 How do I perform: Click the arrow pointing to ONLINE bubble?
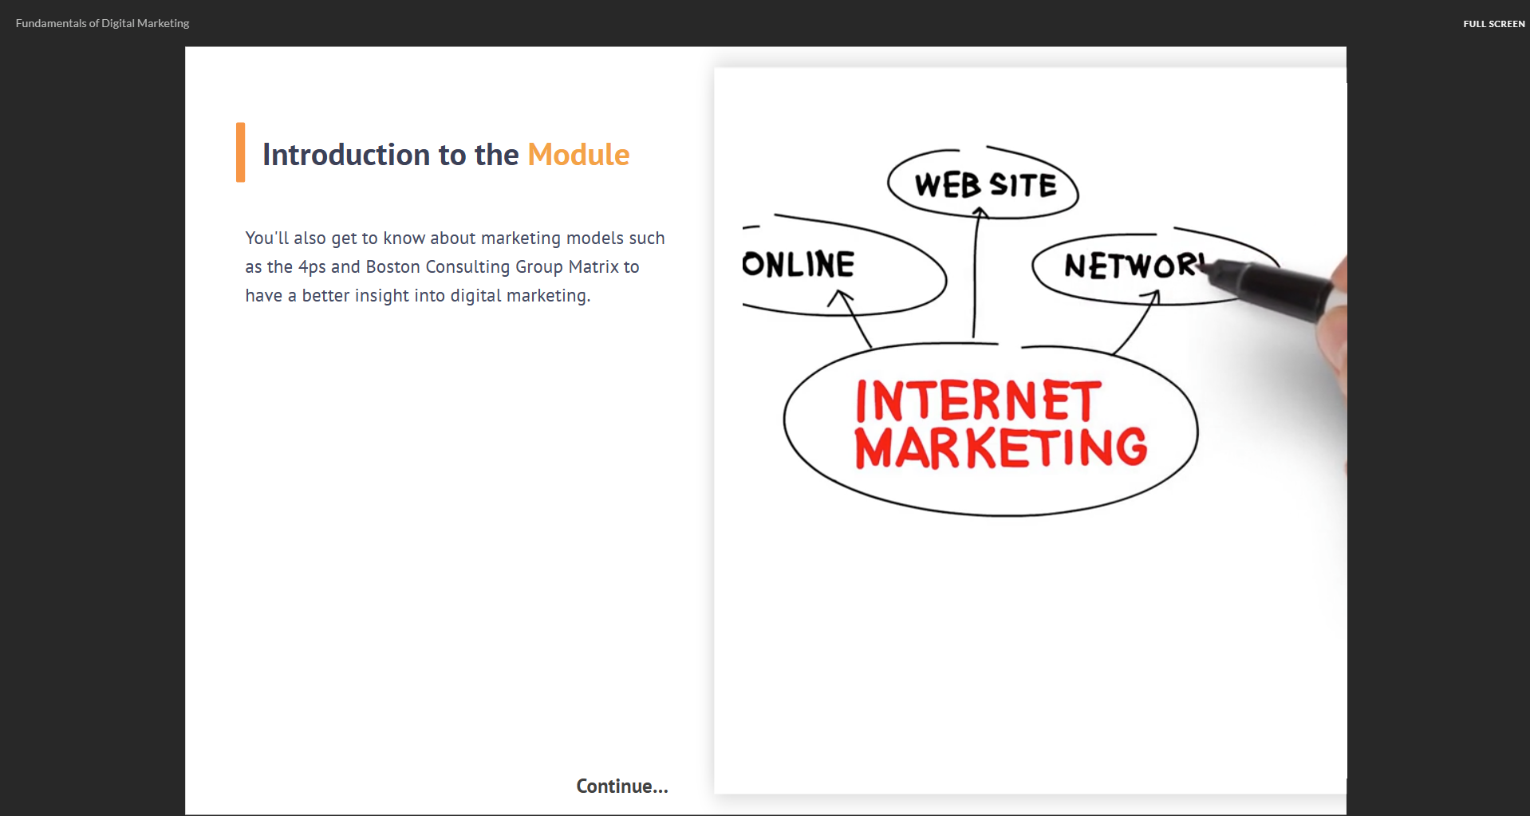click(854, 317)
